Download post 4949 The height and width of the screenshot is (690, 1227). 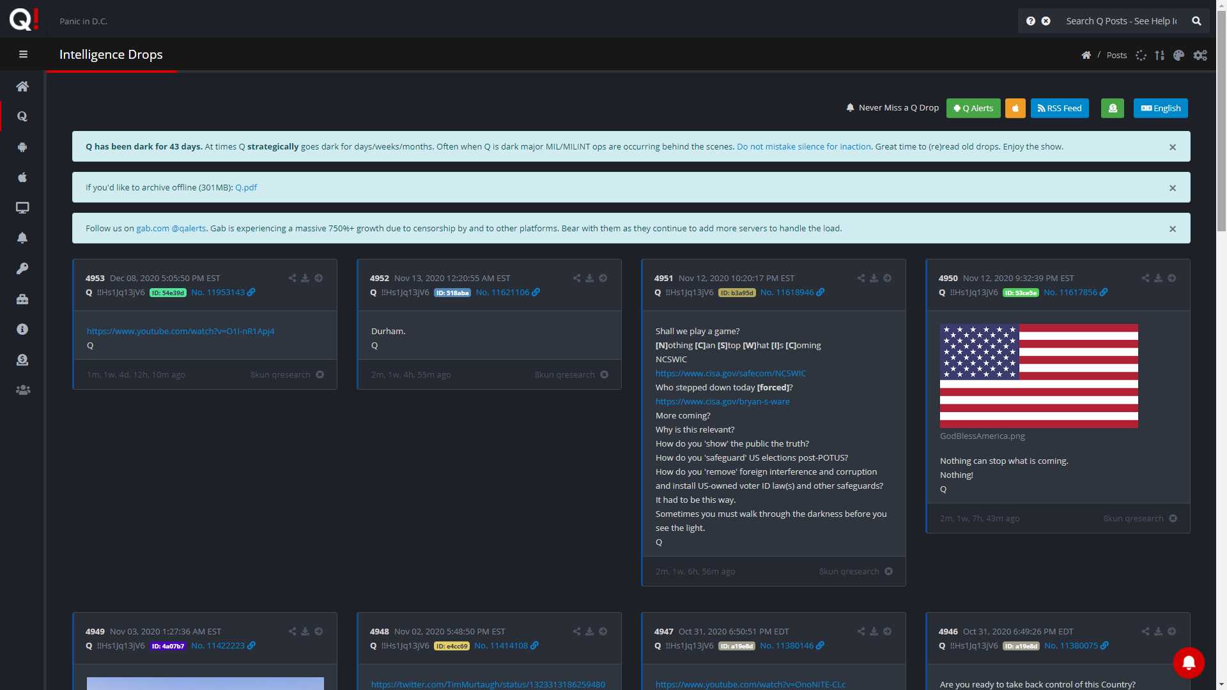(305, 631)
